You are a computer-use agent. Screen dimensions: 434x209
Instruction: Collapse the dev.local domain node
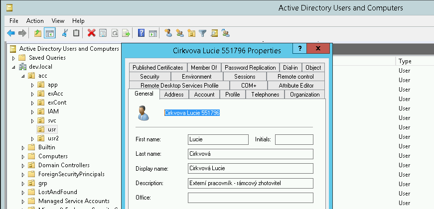point(13,67)
